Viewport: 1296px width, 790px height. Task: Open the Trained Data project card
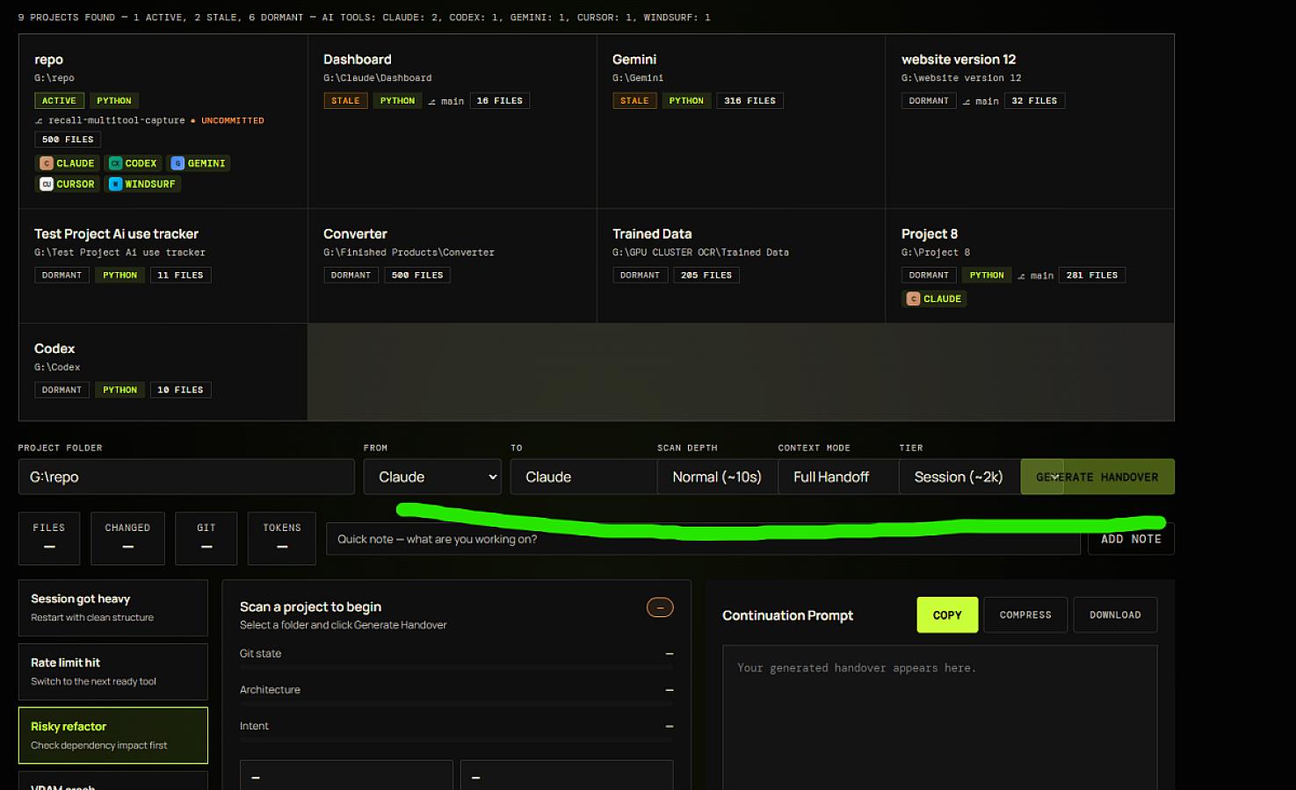point(741,266)
